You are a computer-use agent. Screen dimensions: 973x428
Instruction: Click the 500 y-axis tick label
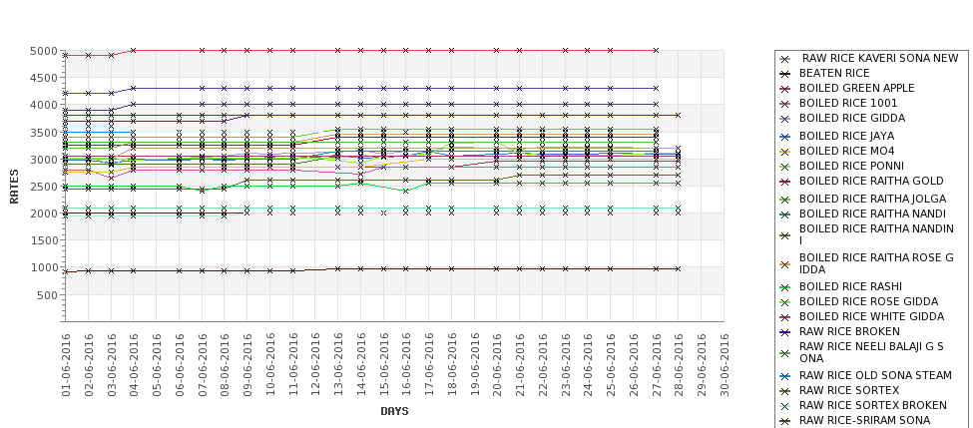point(47,295)
